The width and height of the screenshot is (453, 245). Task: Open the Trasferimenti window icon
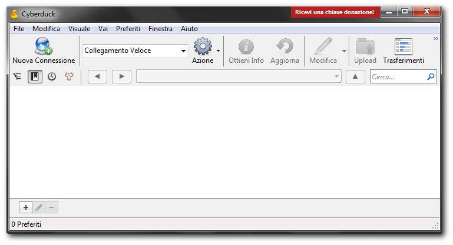pyautogui.click(x=404, y=46)
